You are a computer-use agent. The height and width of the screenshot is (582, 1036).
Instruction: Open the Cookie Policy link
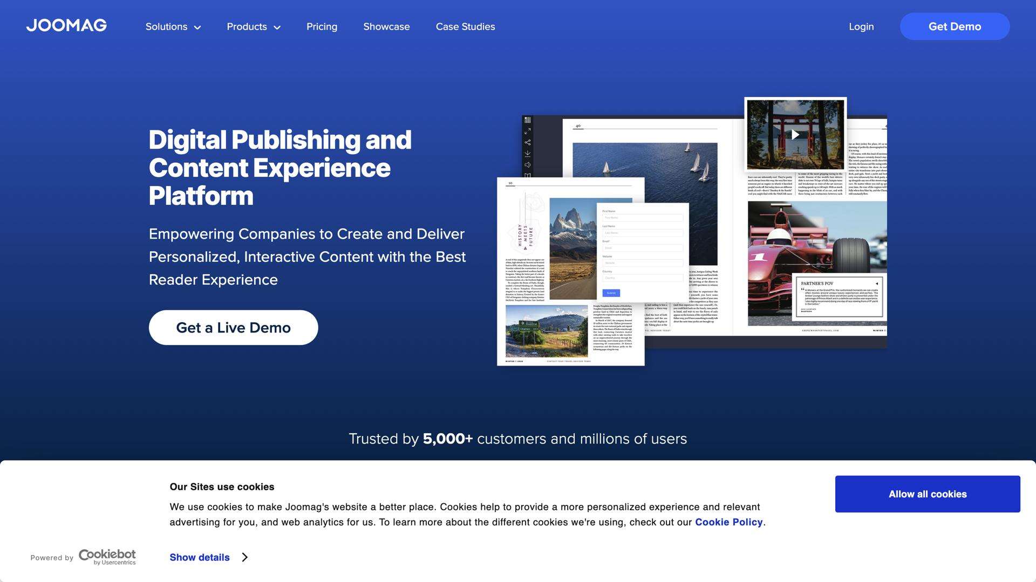(x=728, y=522)
